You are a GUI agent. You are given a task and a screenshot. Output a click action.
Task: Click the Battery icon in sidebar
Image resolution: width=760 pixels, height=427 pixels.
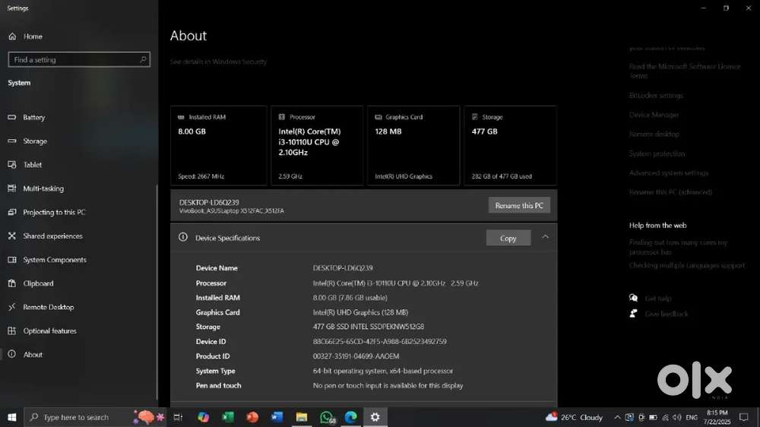pos(12,117)
